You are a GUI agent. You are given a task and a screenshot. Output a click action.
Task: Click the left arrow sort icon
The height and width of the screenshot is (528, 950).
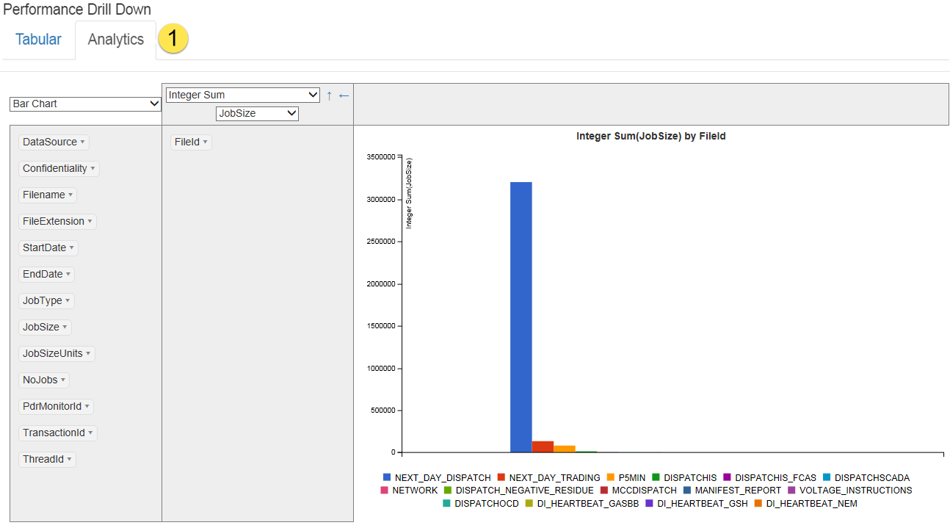point(344,95)
